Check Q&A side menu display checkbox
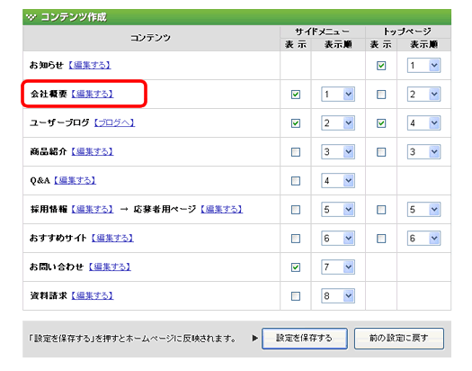The height and width of the screenshot is (371, 472). click(296, 181)
